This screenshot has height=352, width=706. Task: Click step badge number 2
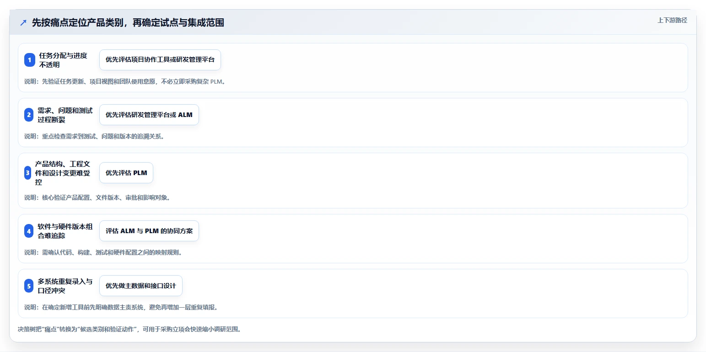coord(29,115)
